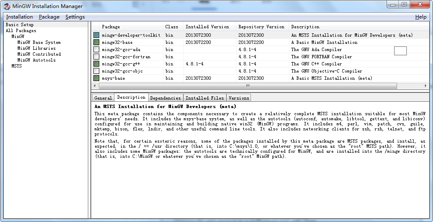433x222 pixels.
Task: Select the mingw32-gcc-ada package name
Action: click(x=121, y=50)
